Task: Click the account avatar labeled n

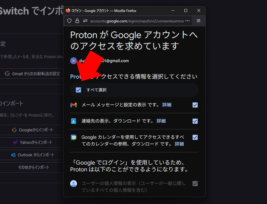Action: coord(73,60)
